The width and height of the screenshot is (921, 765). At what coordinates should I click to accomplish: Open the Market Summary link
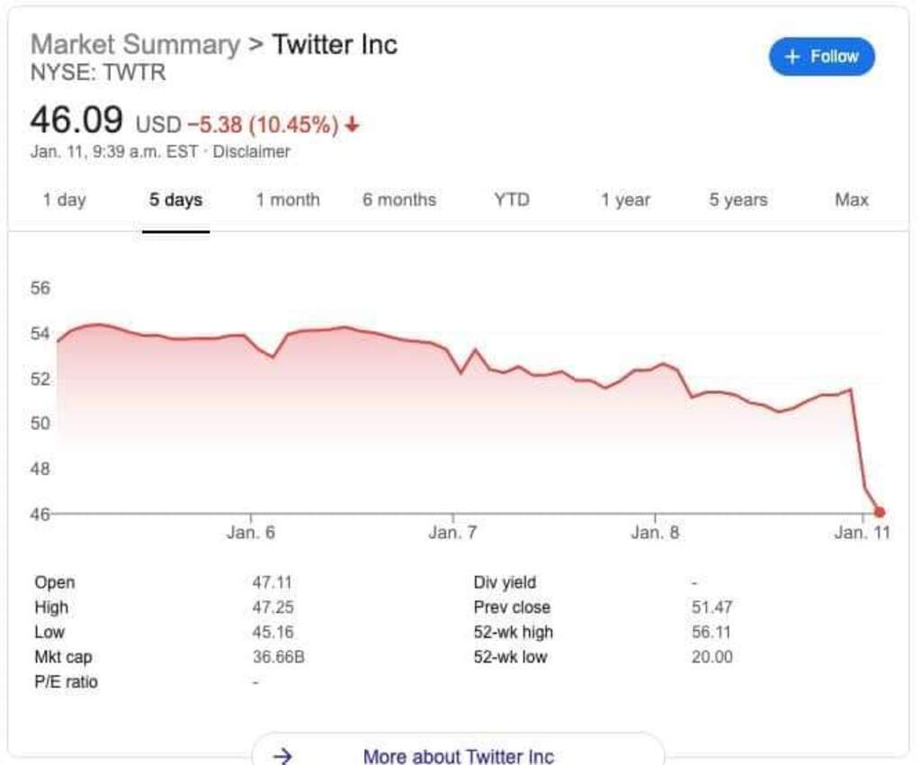click(135, 44)
